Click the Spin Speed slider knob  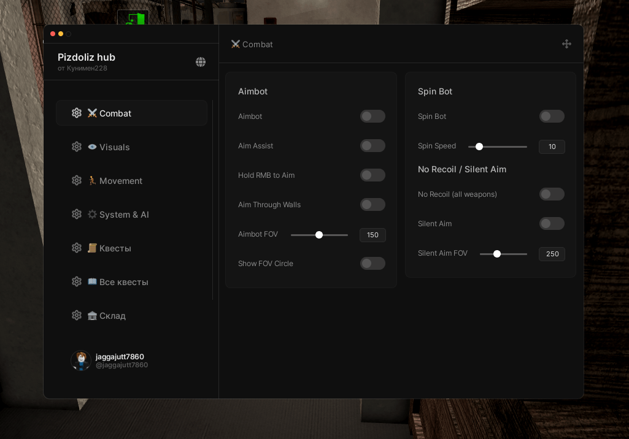tap(479, 147)
